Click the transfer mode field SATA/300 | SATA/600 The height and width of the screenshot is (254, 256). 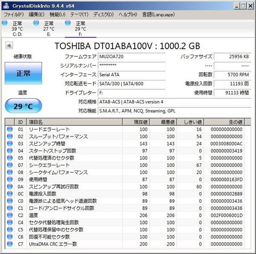[131, 84]
